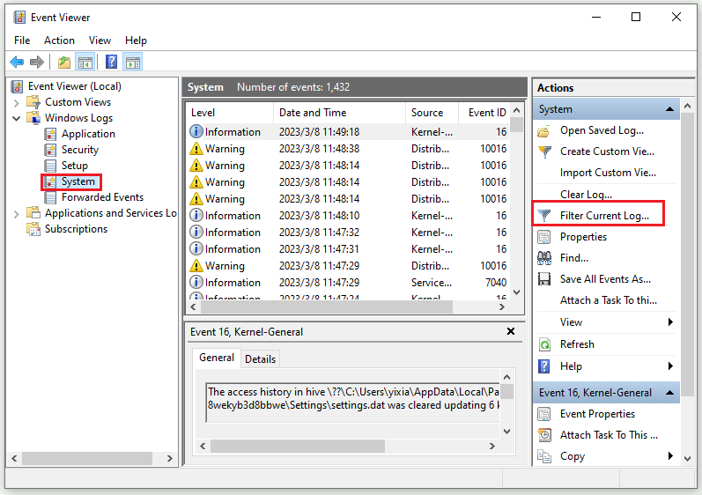The height and width of the screenshot is (495, 702).
Task: Close the event preview pane with X
Action: [510, 332]
